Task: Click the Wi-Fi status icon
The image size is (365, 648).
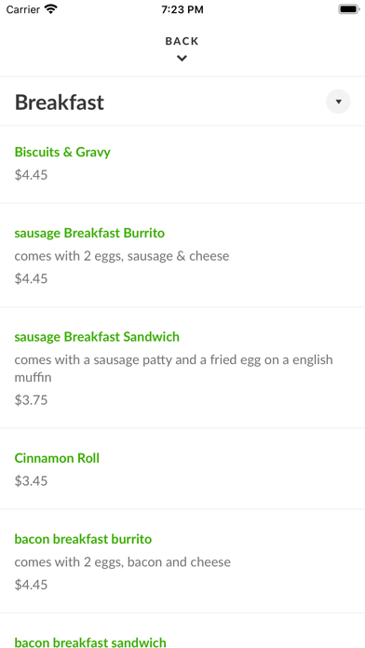Action: [51, 9]
